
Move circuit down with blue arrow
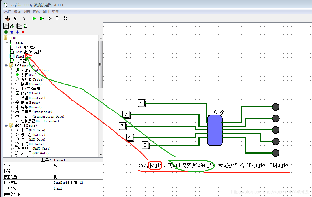[18, 32]
